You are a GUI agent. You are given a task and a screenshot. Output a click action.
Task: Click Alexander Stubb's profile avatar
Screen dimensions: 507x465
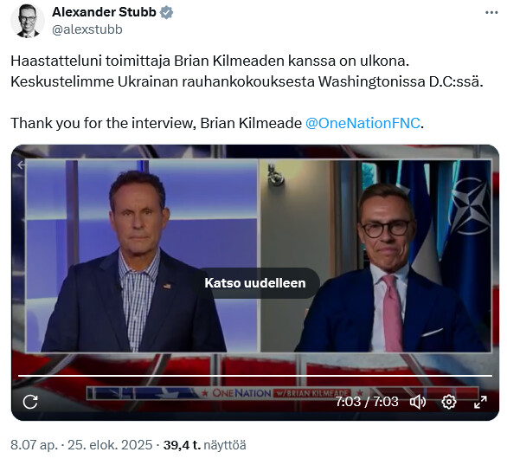pos(27,21)
